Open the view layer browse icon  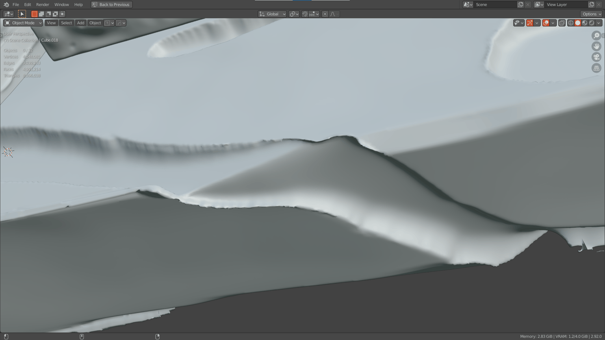539,4
